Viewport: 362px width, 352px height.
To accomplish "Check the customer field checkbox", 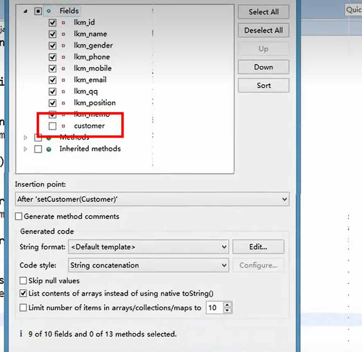I will (52, 126).
